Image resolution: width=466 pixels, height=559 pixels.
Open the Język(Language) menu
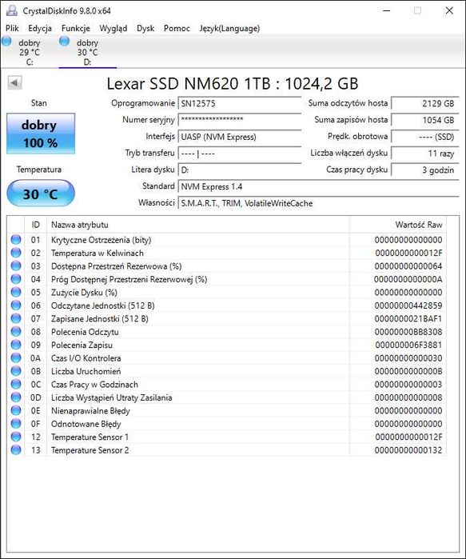pos(229,28)
